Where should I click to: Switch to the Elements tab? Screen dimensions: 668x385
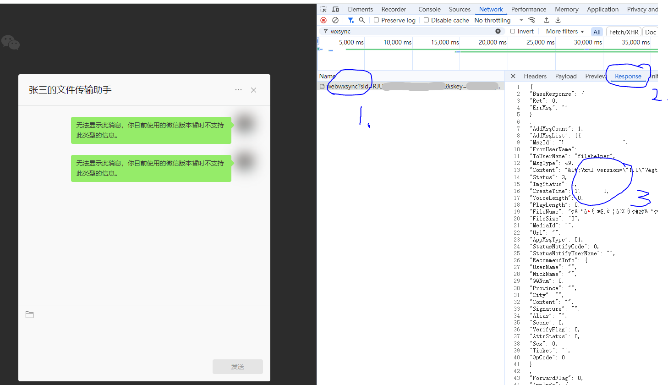tap(360, 9)
